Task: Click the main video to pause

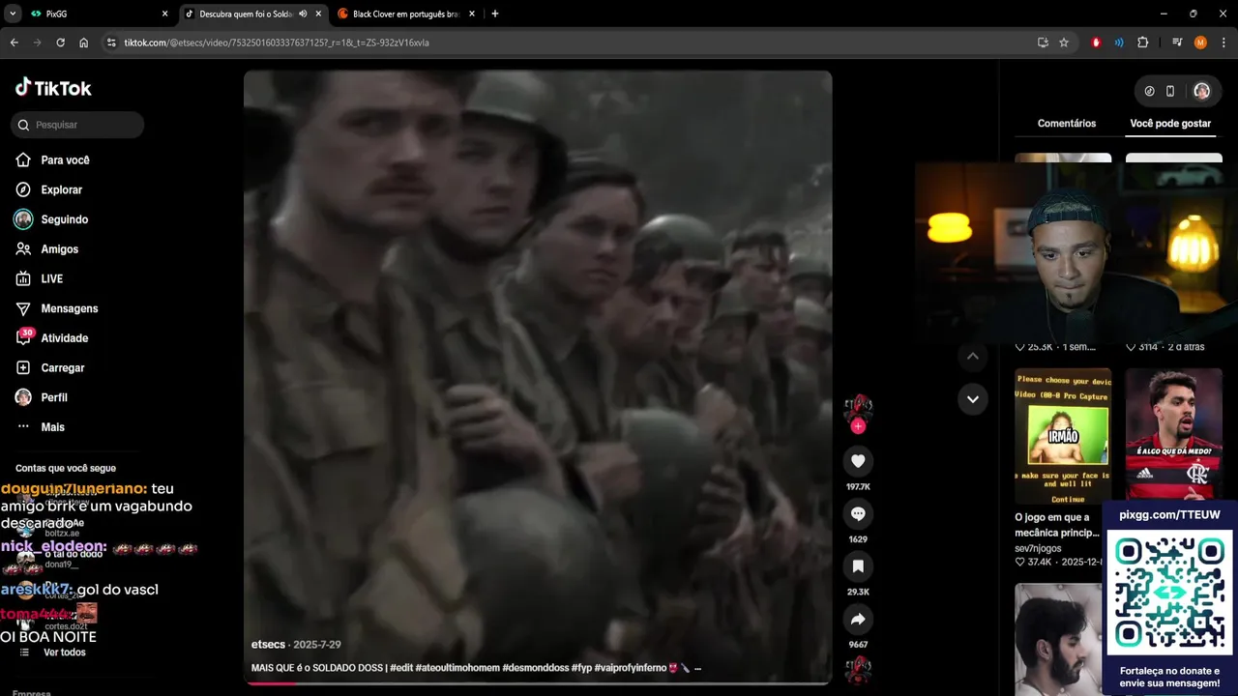Action: [x=538, y=377]
